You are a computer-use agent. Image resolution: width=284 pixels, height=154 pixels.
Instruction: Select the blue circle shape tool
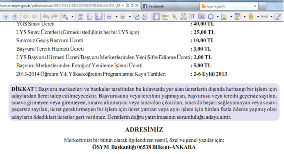click(211, 17)
